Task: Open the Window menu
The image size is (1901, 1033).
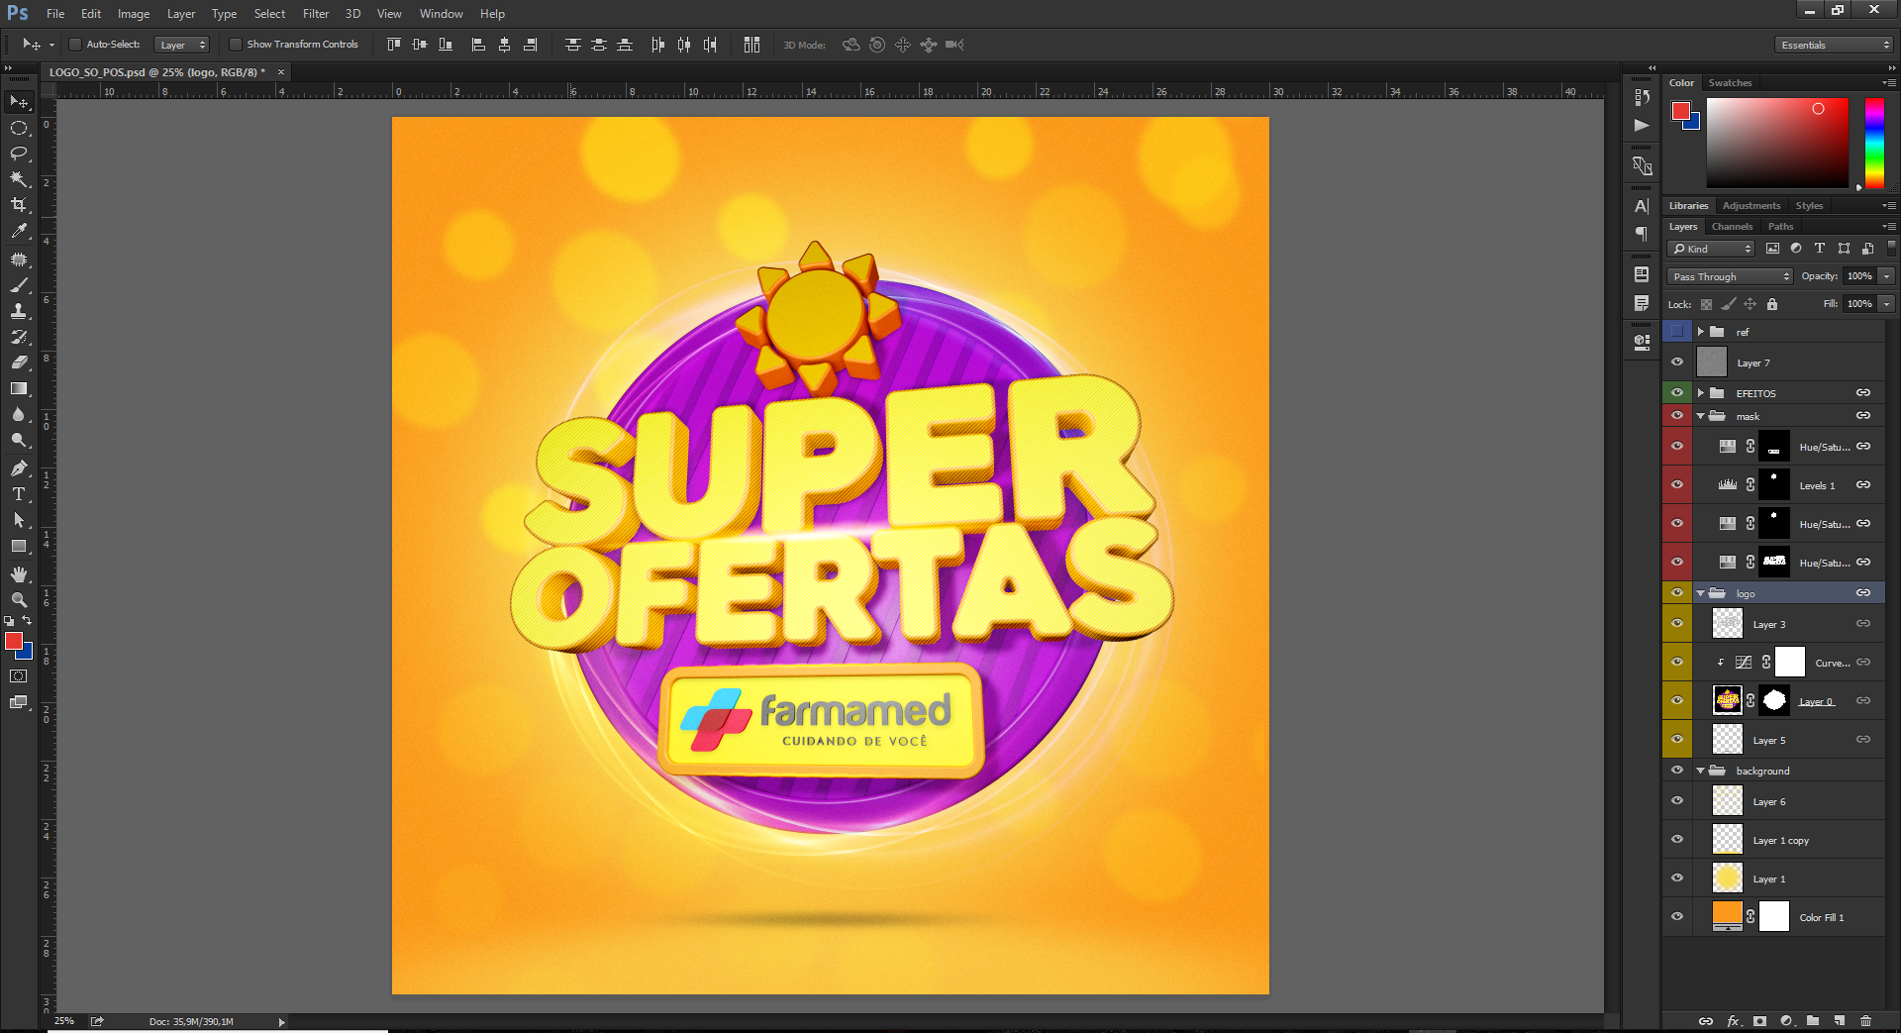Action: coord(441,14)
